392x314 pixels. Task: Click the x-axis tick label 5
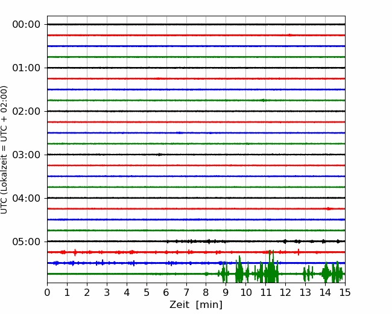(147, 292)
